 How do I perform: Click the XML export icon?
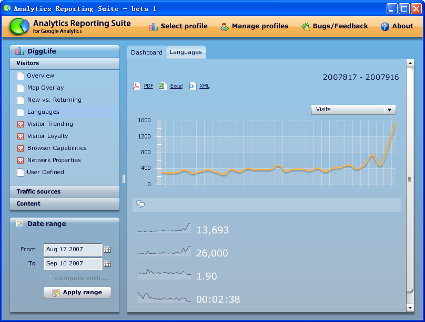tap(192, 86)
